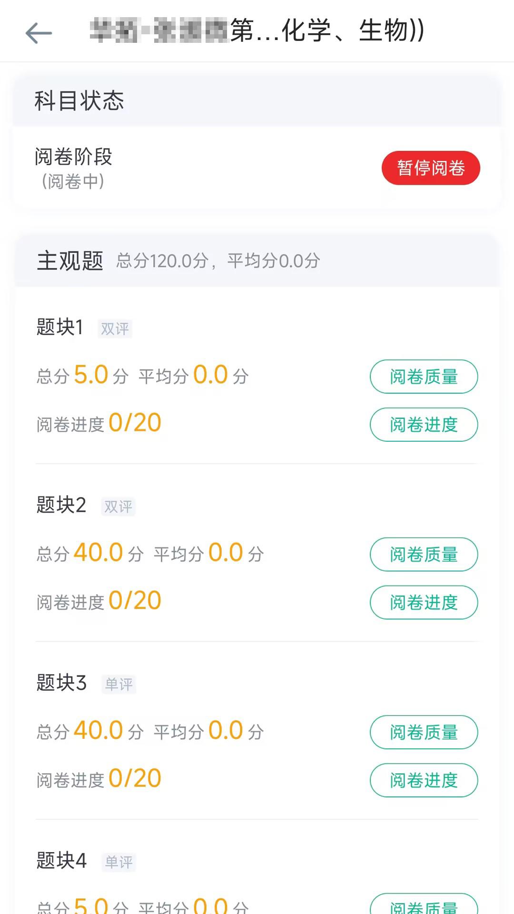Tap the 双评 tag beside 题块1
The image size is (514, 914).
[115, 328]
